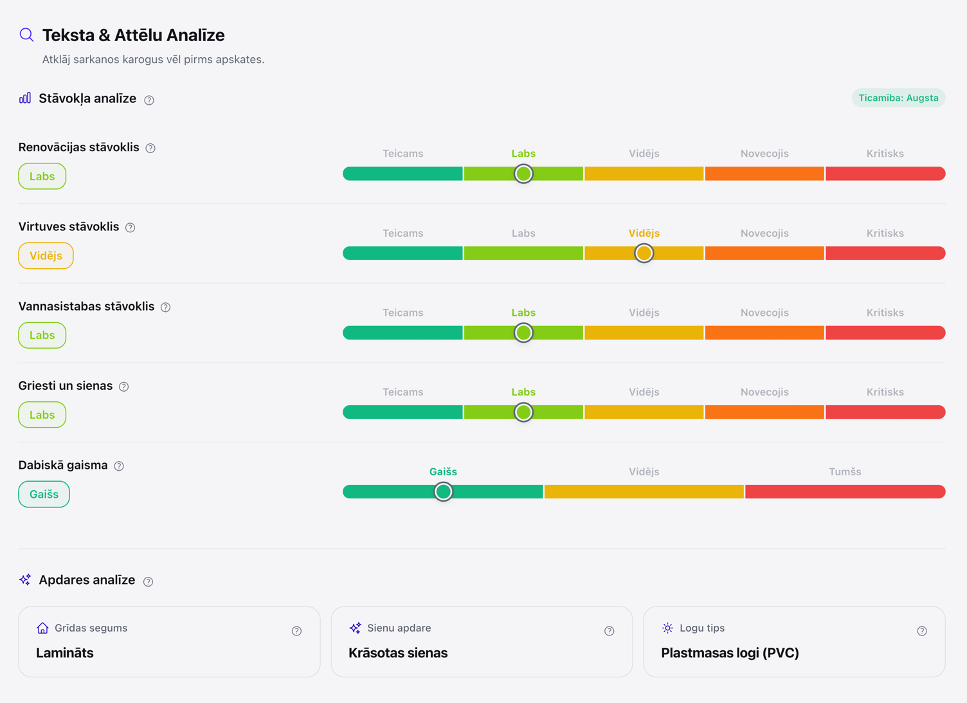Click the Labs badge under Renovācijas stāvoklis
This screenshot has width=967, height=703.
[x=42, y=176]
